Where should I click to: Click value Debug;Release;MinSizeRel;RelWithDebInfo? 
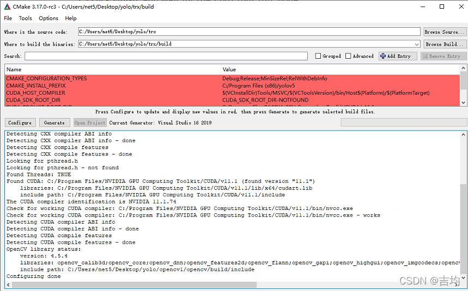[275, 78]
